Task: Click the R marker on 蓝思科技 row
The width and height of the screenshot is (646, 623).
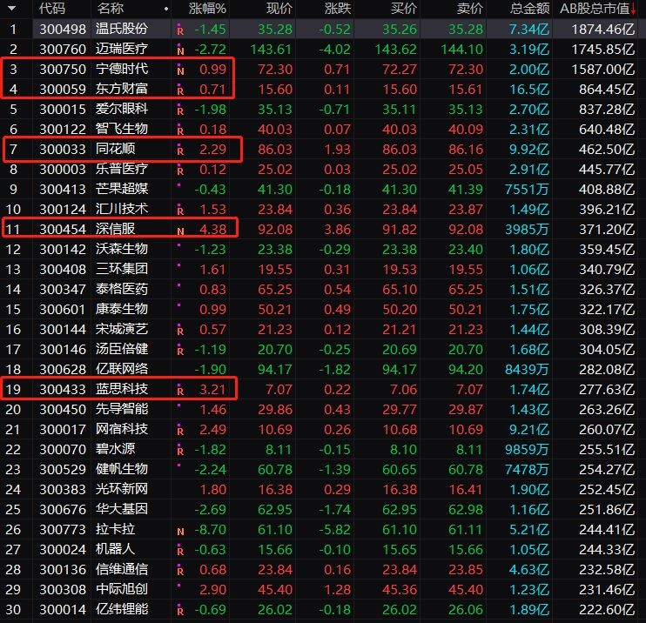Action: [180, 392]
